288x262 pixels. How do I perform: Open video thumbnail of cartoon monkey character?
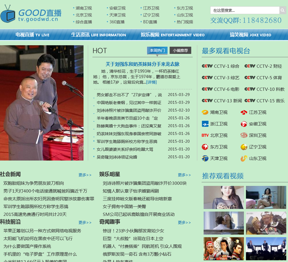(x=266, y=223)
